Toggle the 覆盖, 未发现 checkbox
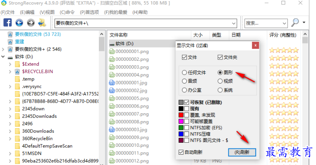 pos(187,115)
